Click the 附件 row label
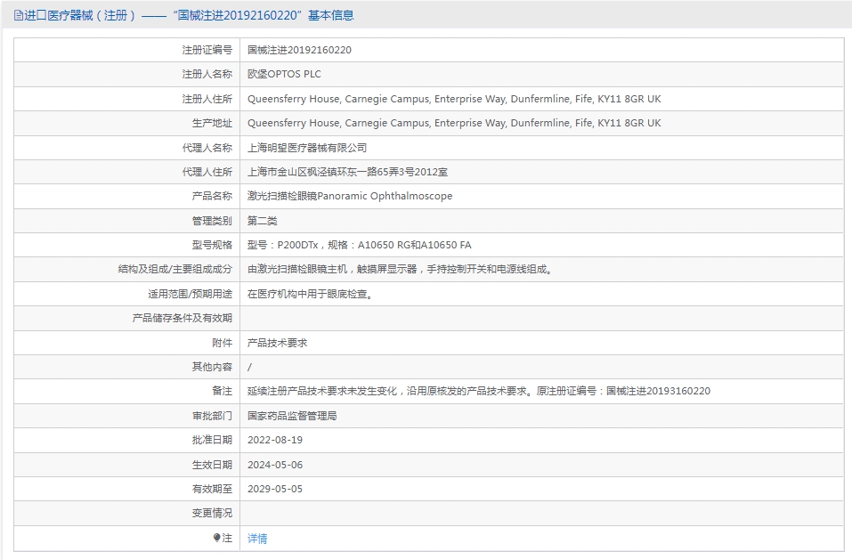Image resolution: width=852 pixels, height=560 pixels. [223, 344]
